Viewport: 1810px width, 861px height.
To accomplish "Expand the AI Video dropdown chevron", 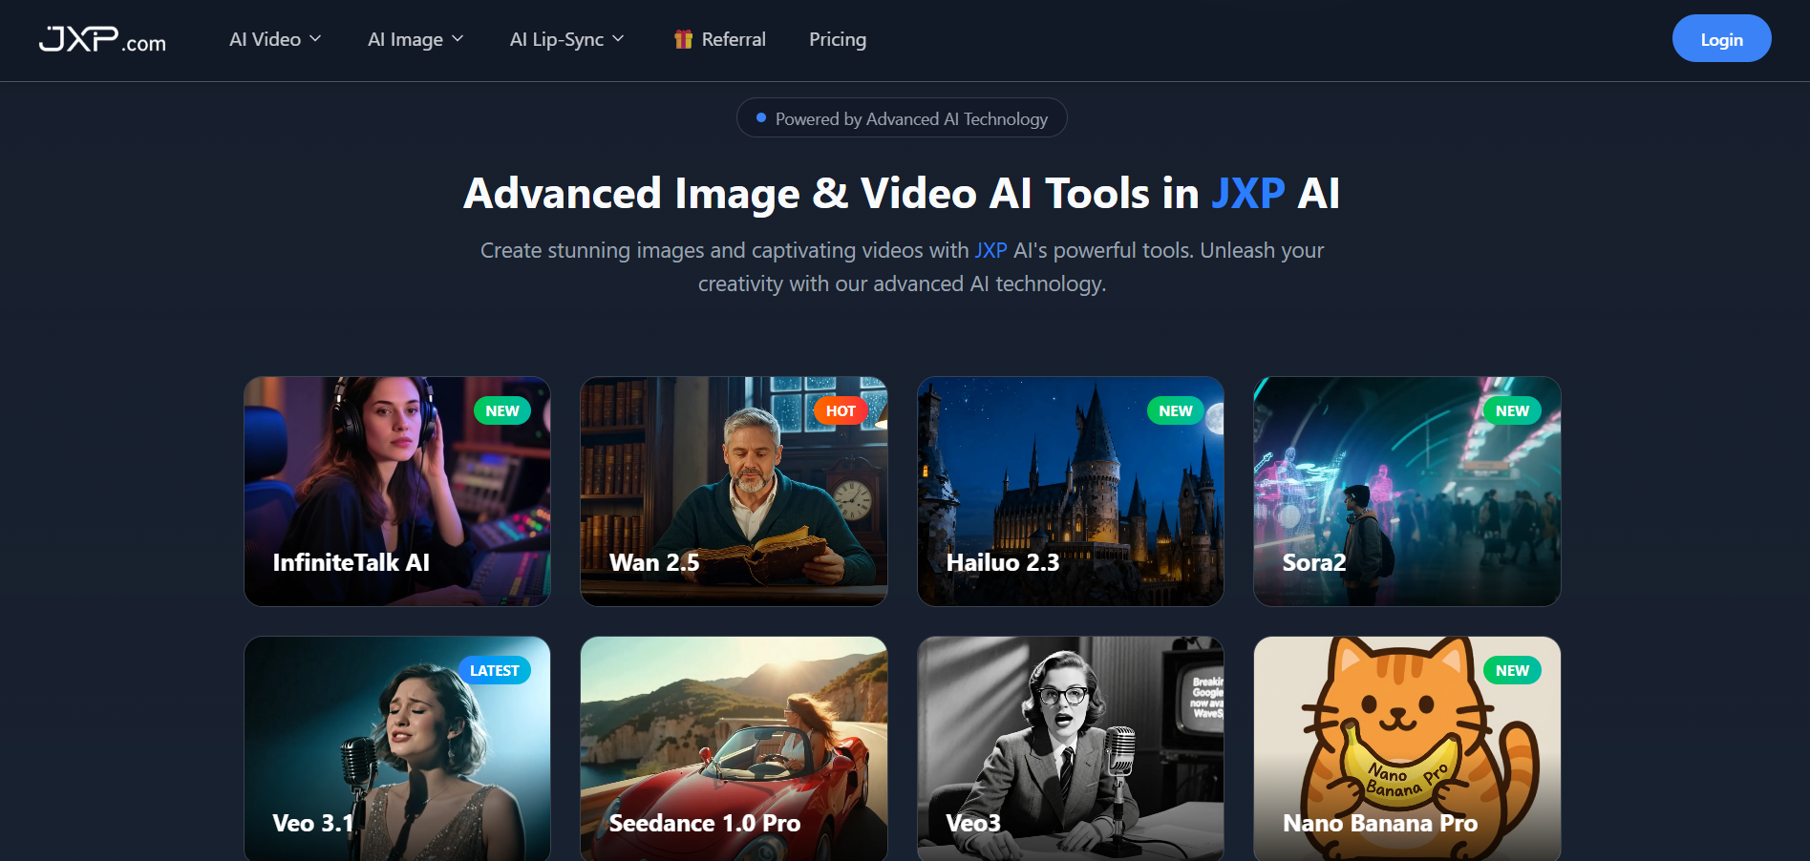I will (315, 39).
